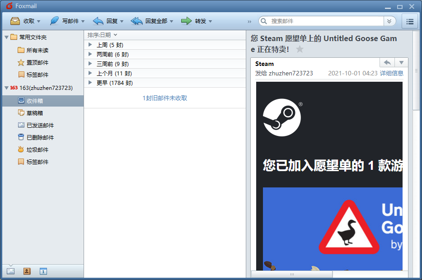Click the date 2021-10-01 04:23
The width and height of the screenshot is (422, 280).
click(353, 73)
